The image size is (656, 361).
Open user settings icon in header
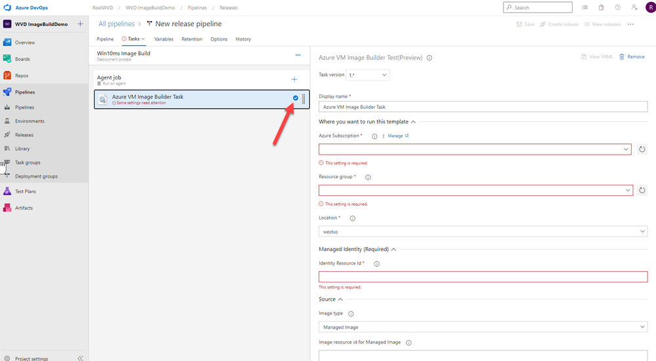pyautogui.click(x=634, y=7)
